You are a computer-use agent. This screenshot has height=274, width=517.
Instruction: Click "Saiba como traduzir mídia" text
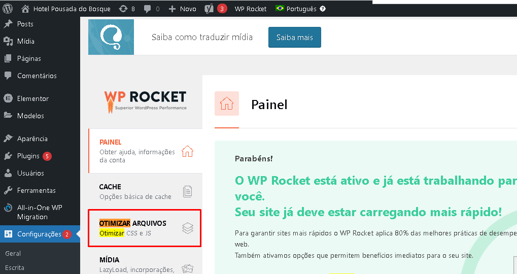pos(202,37)
